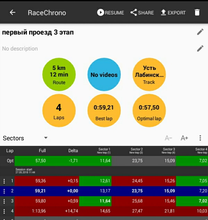Open lap 1 options menu
This screenshot has height=220, width=208.
coord(4,181)
